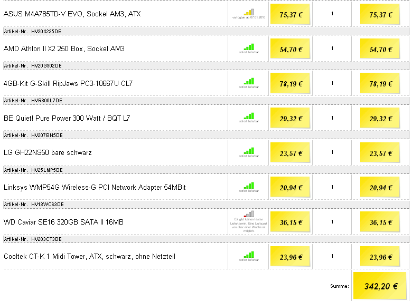Click unit price 54,70 € of AMD Athlon

pyautogui.click(x=290, y=49)
